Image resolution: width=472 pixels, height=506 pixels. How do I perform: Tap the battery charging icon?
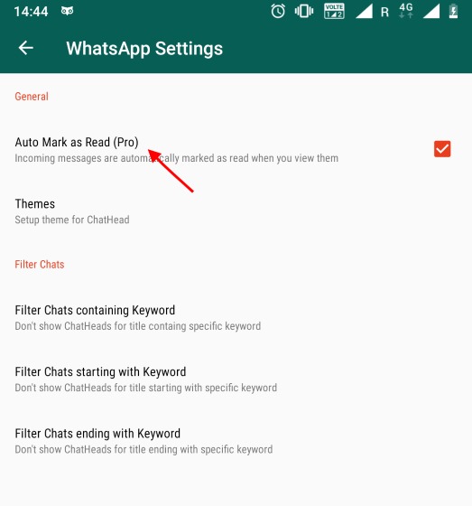click(453, 11)
